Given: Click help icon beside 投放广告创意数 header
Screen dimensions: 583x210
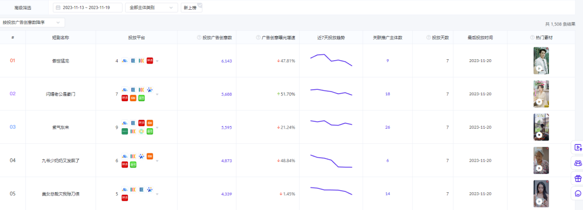Looking at the screenshot, I should 199,38.
